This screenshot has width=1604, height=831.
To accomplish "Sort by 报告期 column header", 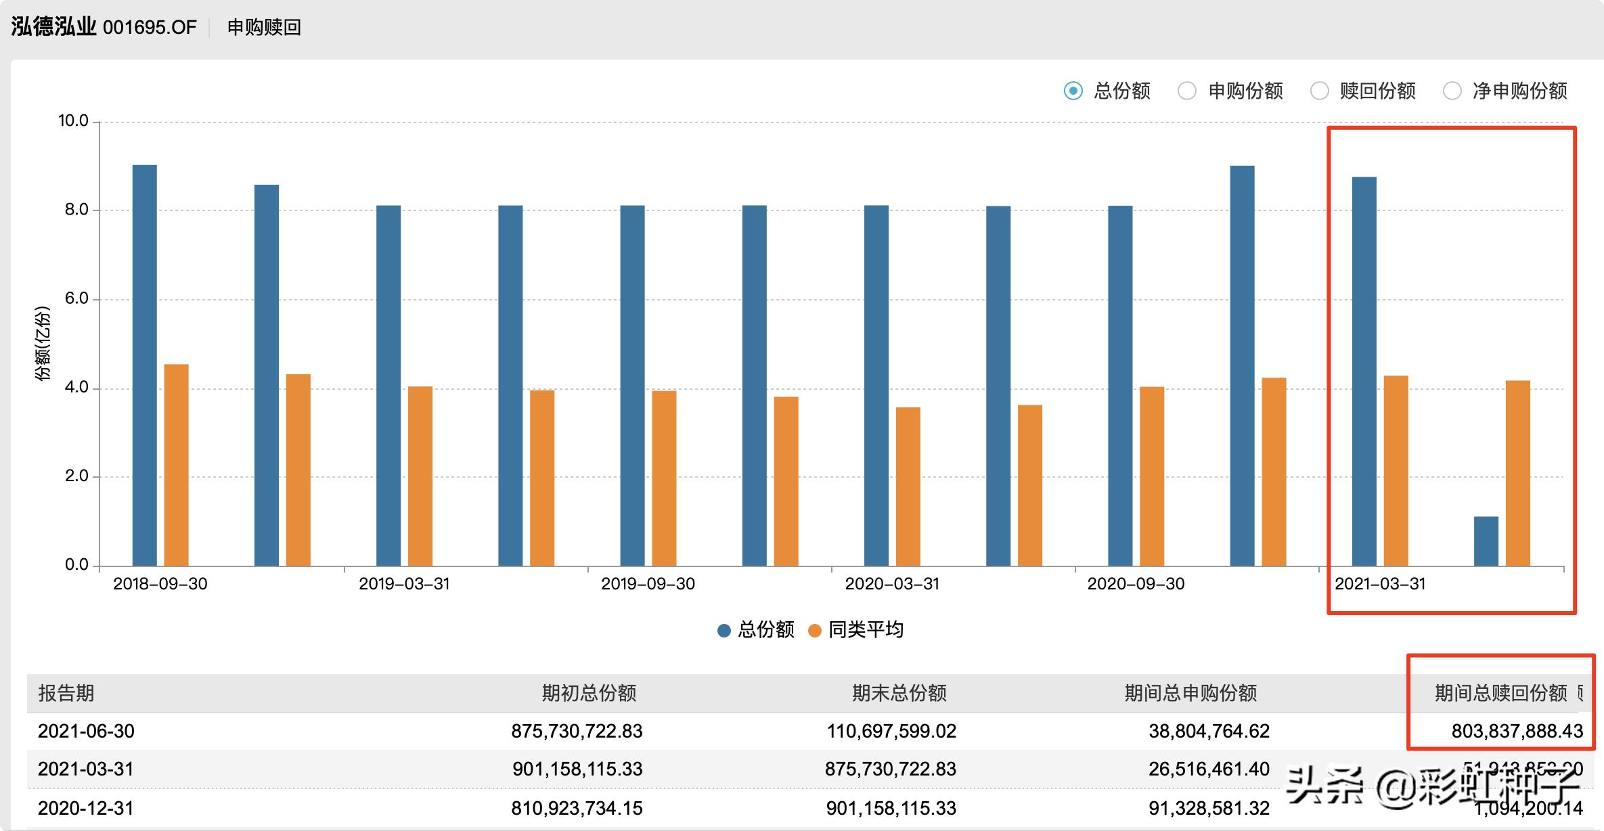I will point(66,693).
